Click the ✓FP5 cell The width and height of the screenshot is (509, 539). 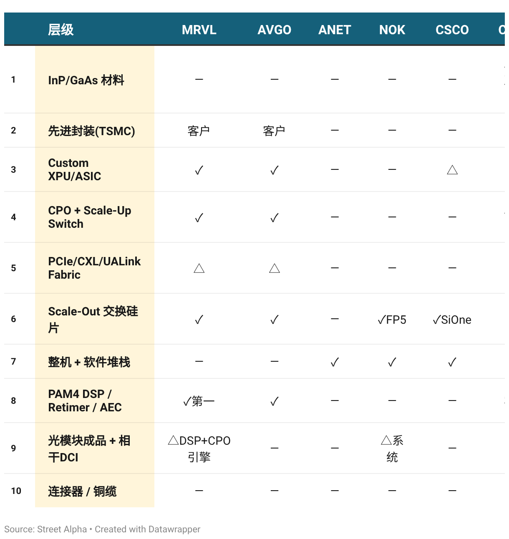coord(392,320)
